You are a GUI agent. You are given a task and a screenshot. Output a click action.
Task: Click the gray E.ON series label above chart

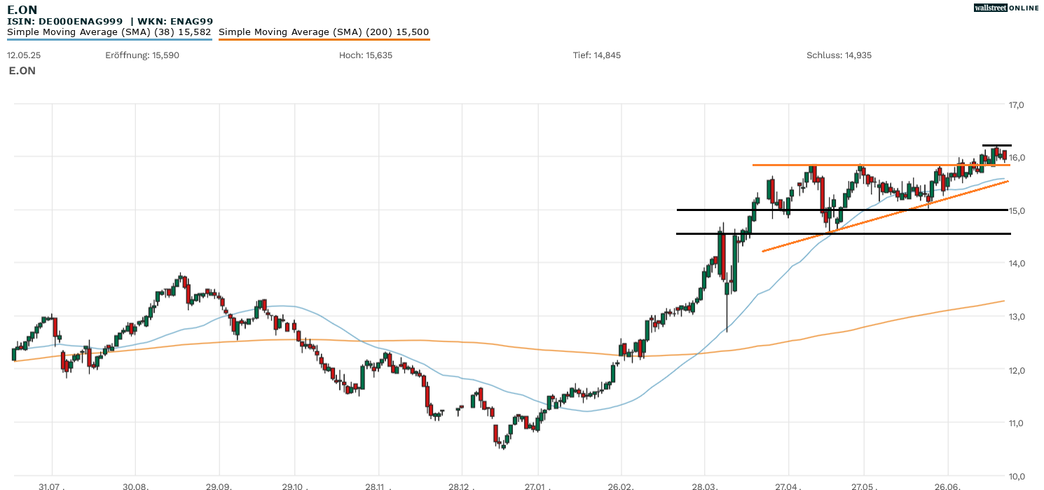coord(22,71)
